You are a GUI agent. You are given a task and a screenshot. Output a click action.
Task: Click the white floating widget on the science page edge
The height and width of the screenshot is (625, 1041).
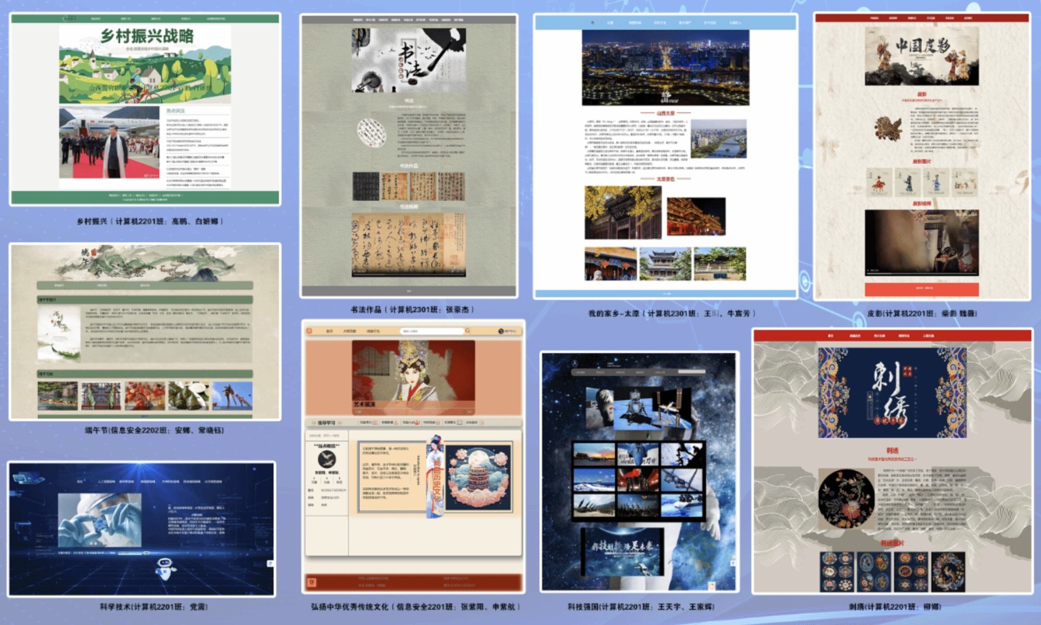pyautogui.click(x=270, y=564)
